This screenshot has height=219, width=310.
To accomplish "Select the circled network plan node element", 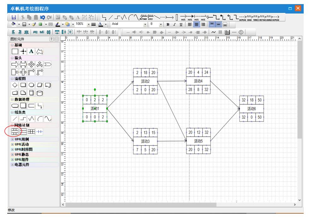I will point(15,132).
